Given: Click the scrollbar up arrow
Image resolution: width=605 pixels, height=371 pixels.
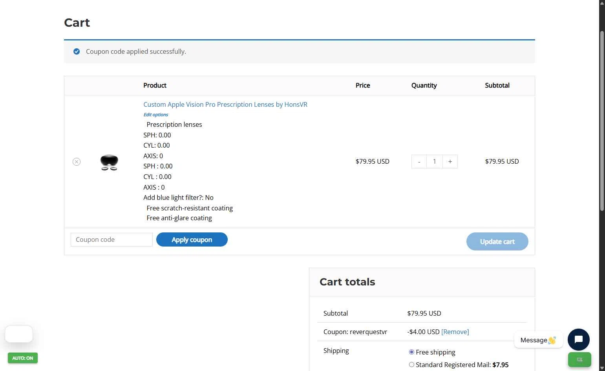Looking at the screenshot, I should pos(602,3).
